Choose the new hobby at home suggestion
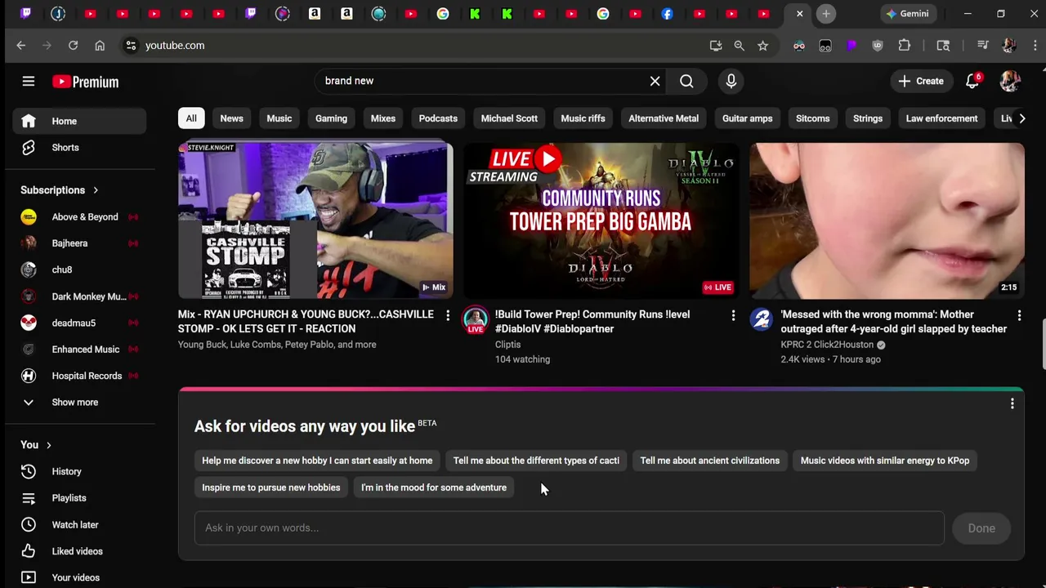The image size is (1046, 588). (x=317, y=461)
